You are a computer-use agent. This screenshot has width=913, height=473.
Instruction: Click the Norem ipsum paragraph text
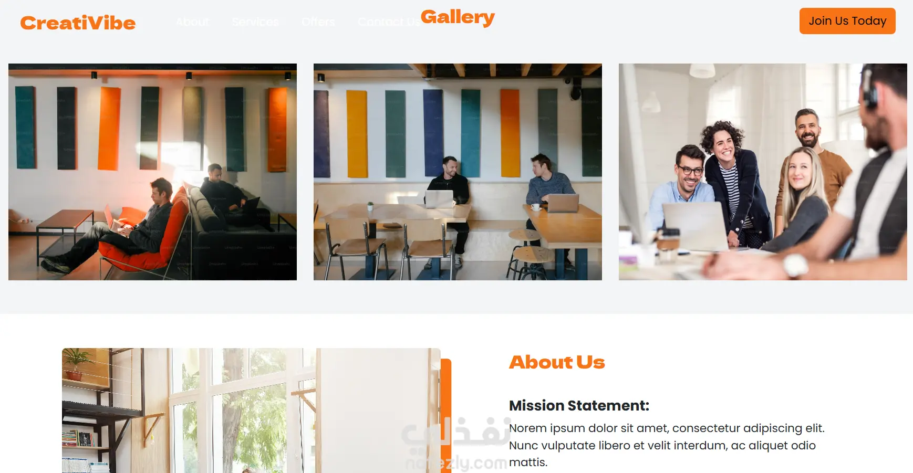click(x=667, y=445)
